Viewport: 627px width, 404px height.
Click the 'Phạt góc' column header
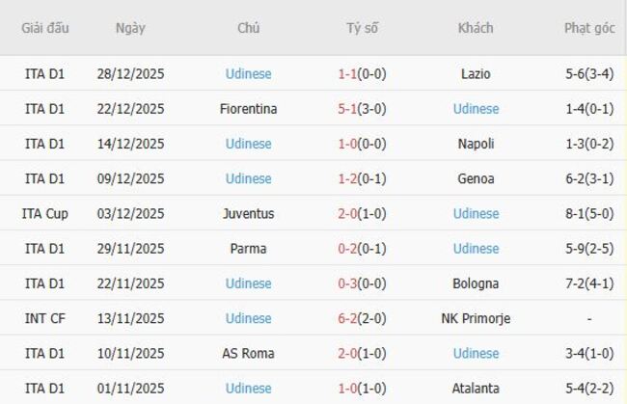(x=589, y=28)
